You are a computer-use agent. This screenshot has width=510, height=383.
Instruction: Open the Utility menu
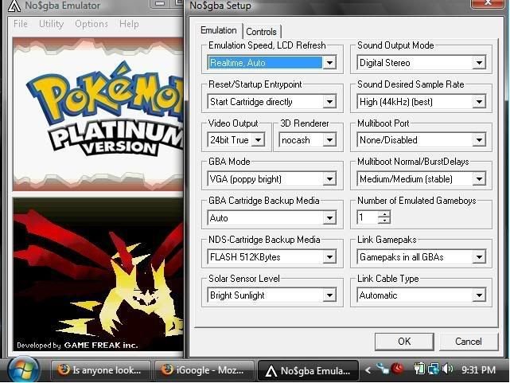click(51, 24)
